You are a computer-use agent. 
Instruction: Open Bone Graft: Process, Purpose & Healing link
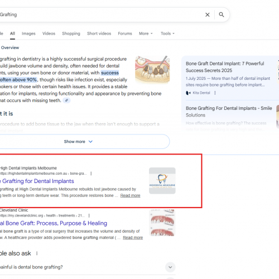click(54, 223)
